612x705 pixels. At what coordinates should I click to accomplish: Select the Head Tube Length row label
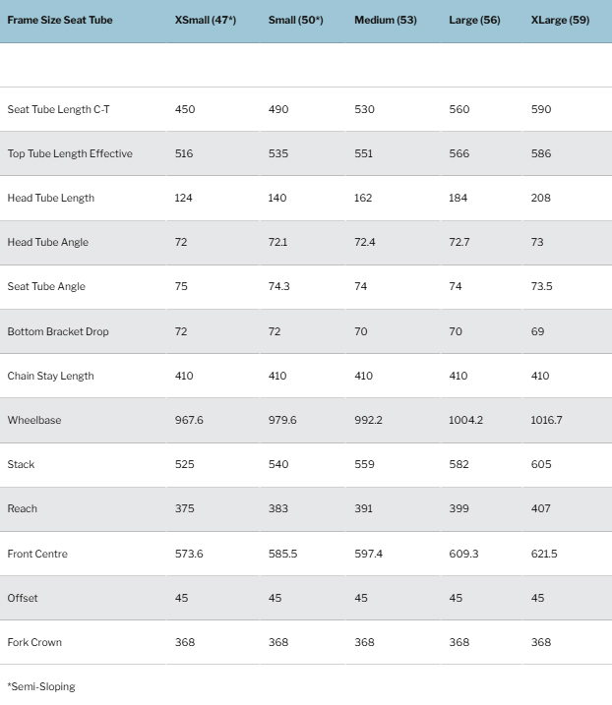pyautogui.click(x=51, y=198)
